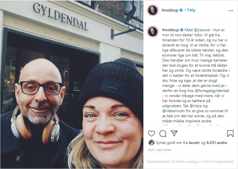Open comments with the speech bubble icon
This screenshot has height=169, width=238.
[163, 134]
